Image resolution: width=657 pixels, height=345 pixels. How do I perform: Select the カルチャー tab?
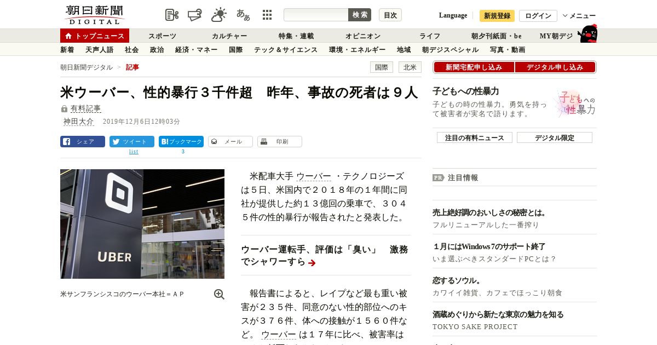click(229, 36)
